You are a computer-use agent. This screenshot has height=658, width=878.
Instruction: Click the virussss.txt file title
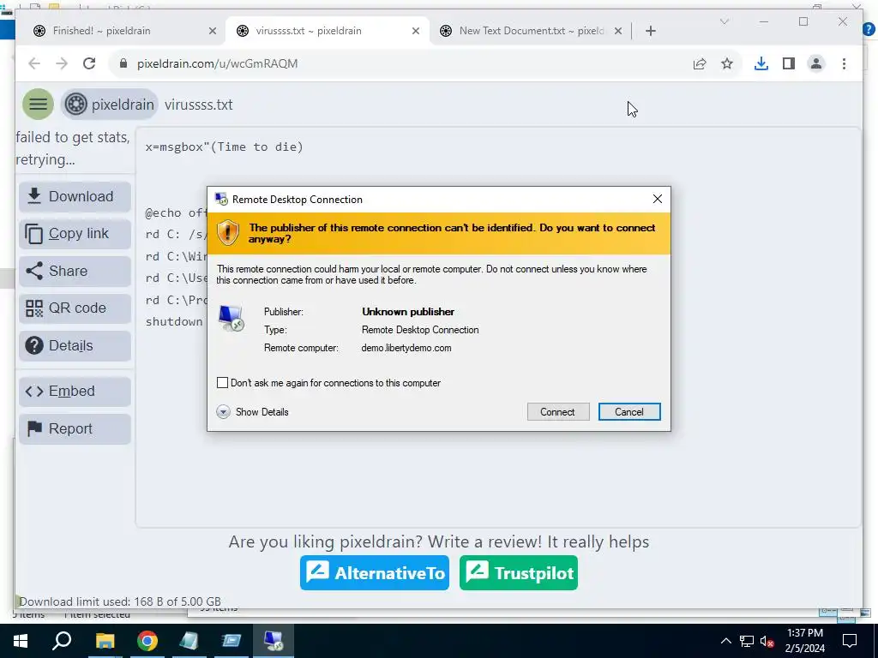point(199,105)
